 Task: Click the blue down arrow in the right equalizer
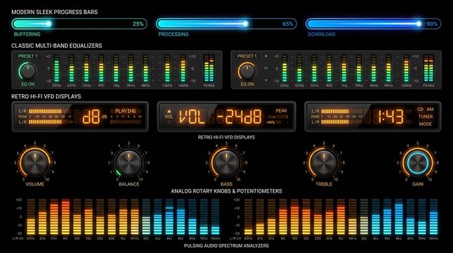[x=265, y=80]
